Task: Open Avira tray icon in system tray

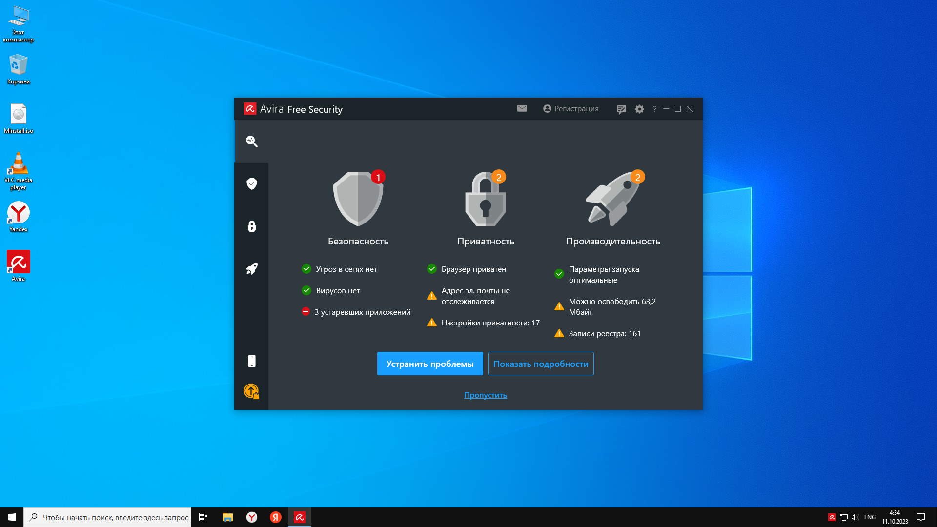Action: click(x=832, y=517)
